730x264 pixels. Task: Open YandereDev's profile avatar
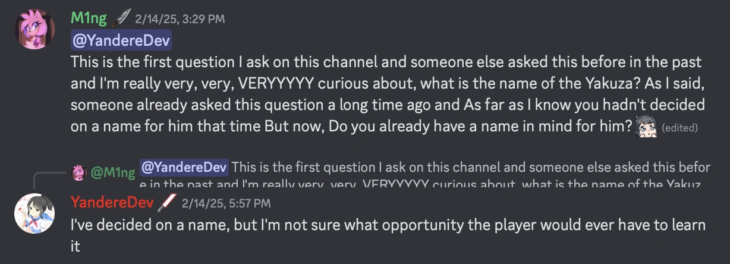point(35,213)
